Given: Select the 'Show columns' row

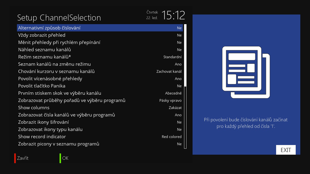Looking at the screenshot, I should pyautogui.click(x=100, y=107).
